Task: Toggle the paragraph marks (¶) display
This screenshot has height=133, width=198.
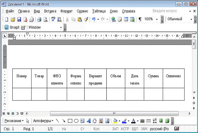Action: click(140, 19)
